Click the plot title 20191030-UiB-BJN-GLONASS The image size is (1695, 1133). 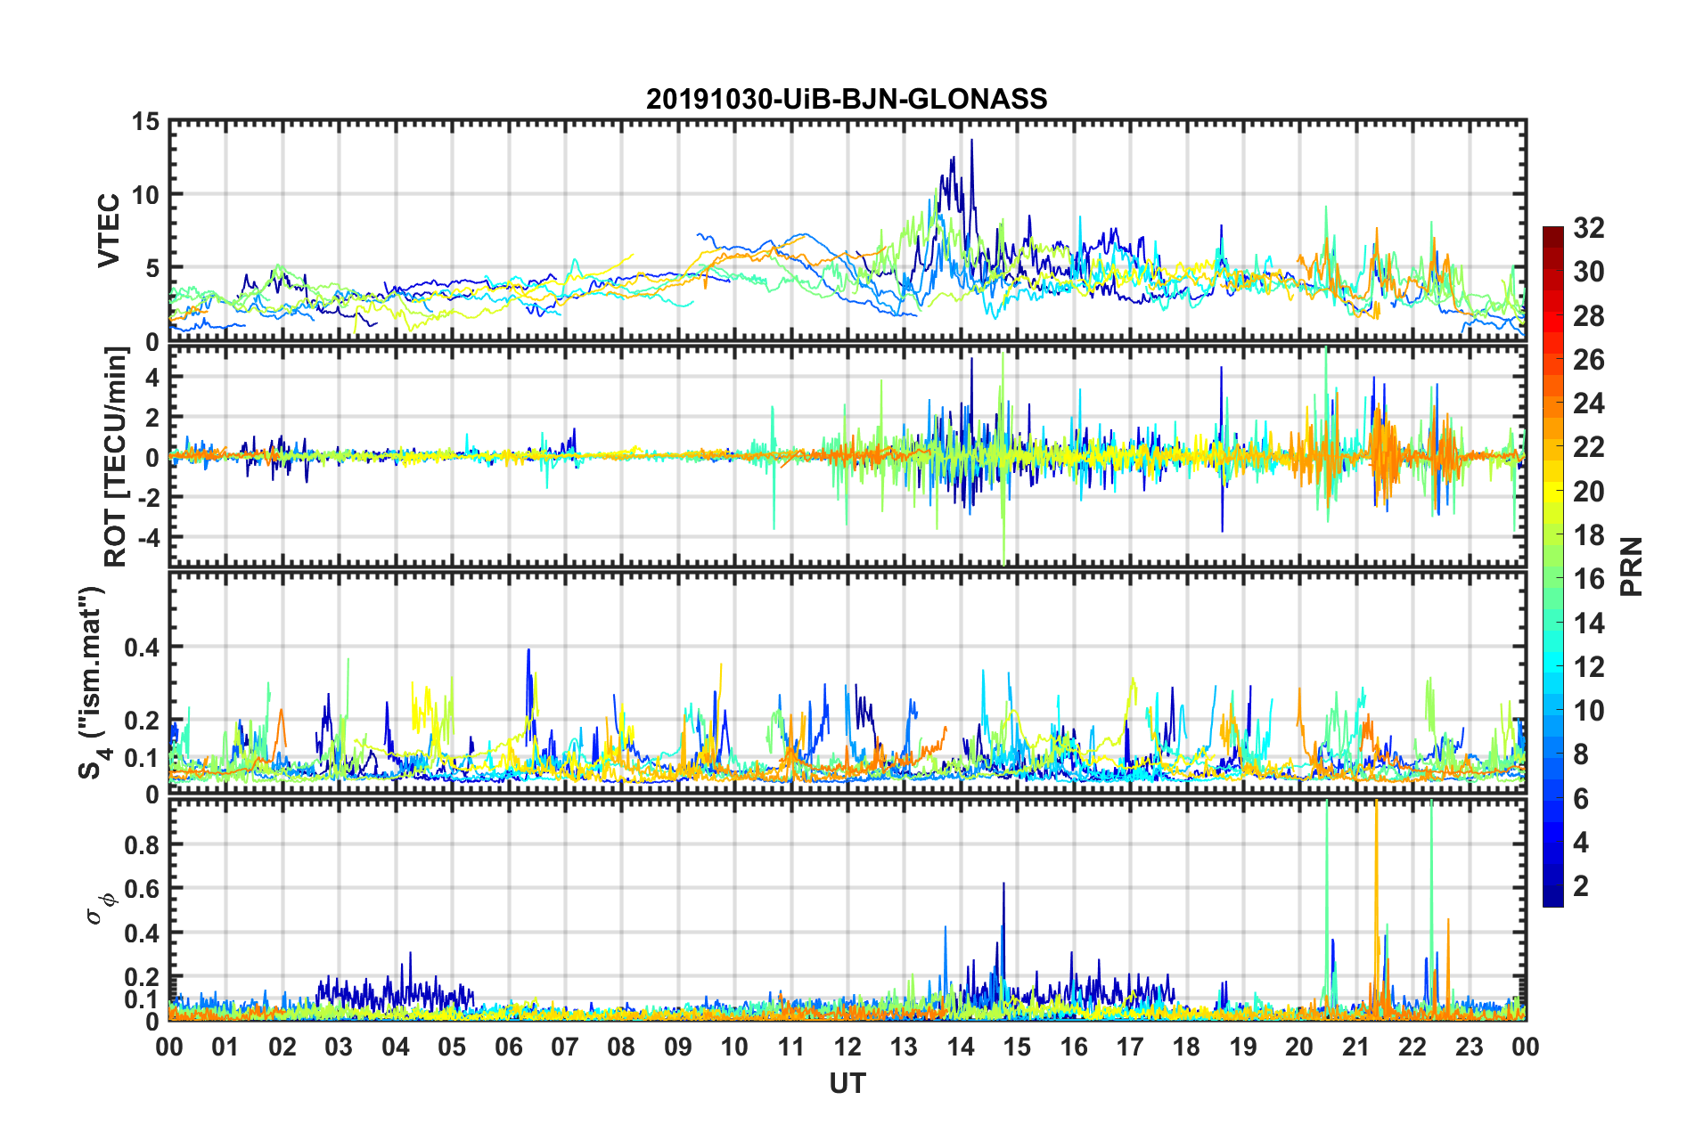click(x=847, y=99)
